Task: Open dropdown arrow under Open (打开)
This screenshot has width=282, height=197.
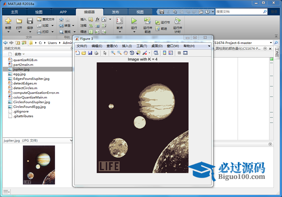Action: pos(19,32)
